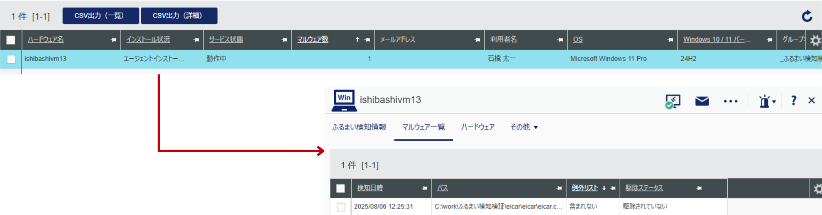Sort the malware list by 駆除ステータス
This screenshot has height=215, width=822.
click(x=644, y=188)
